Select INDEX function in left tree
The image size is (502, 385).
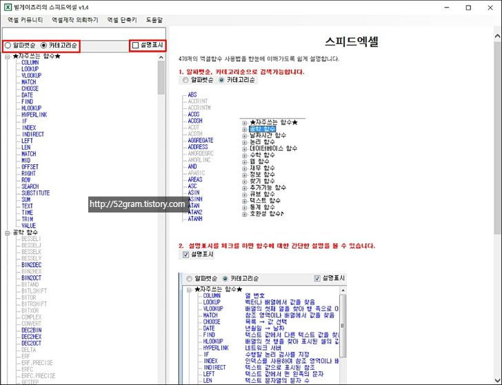[29, 128]
